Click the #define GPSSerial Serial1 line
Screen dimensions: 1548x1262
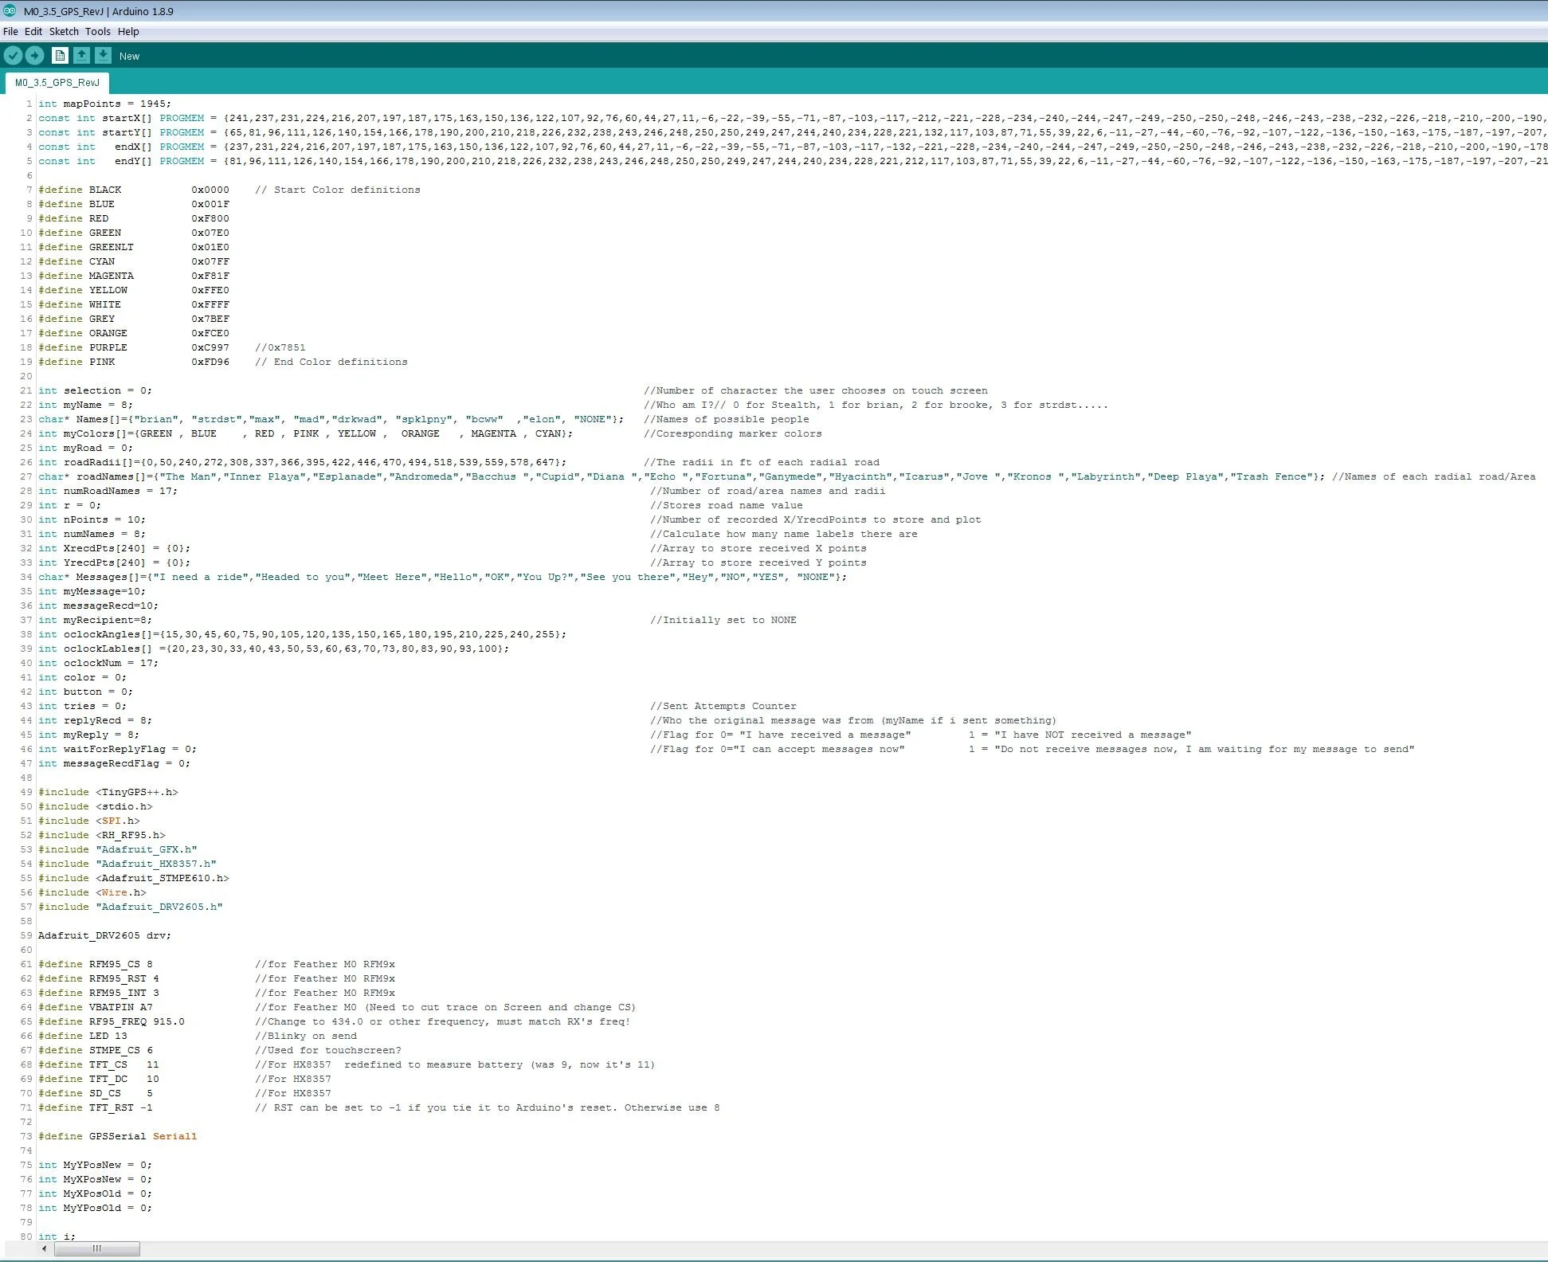(120, 1136)
